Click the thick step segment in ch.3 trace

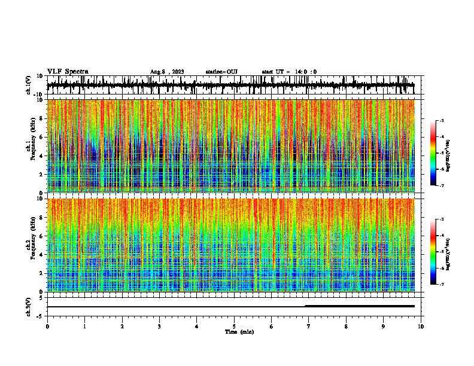point(360,306)
